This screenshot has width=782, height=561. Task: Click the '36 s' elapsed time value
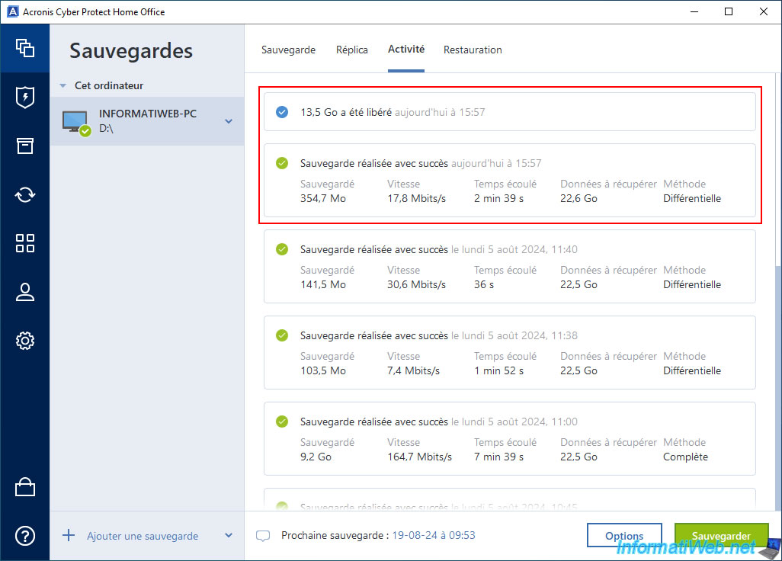coord(484,285)
